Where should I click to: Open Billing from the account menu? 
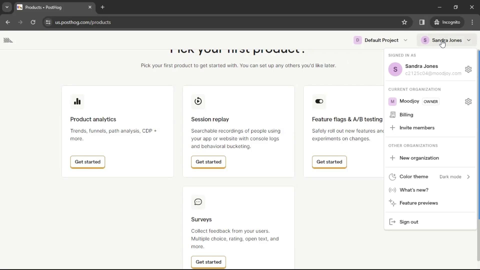(x=406, y=115)
